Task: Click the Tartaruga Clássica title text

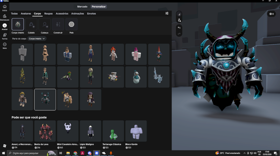Action: (112, 144)
